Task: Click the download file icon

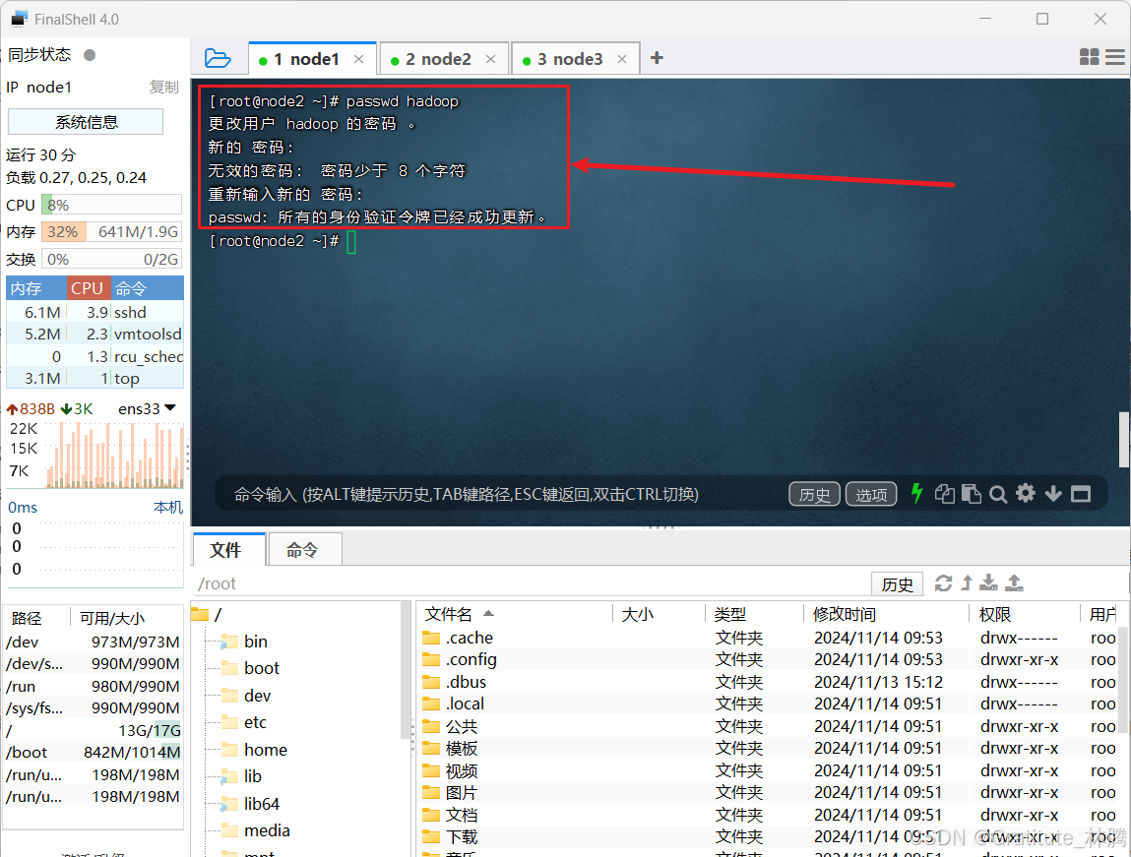Action: [989, 583]
